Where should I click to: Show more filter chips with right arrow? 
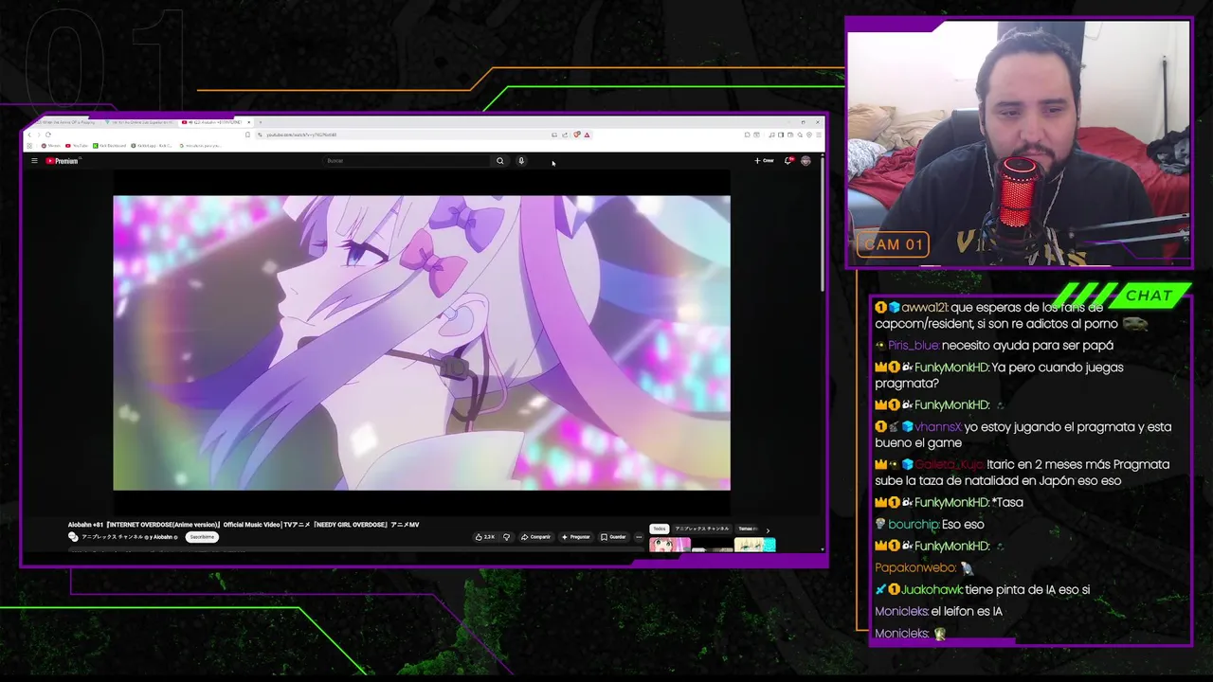[768, 530]
